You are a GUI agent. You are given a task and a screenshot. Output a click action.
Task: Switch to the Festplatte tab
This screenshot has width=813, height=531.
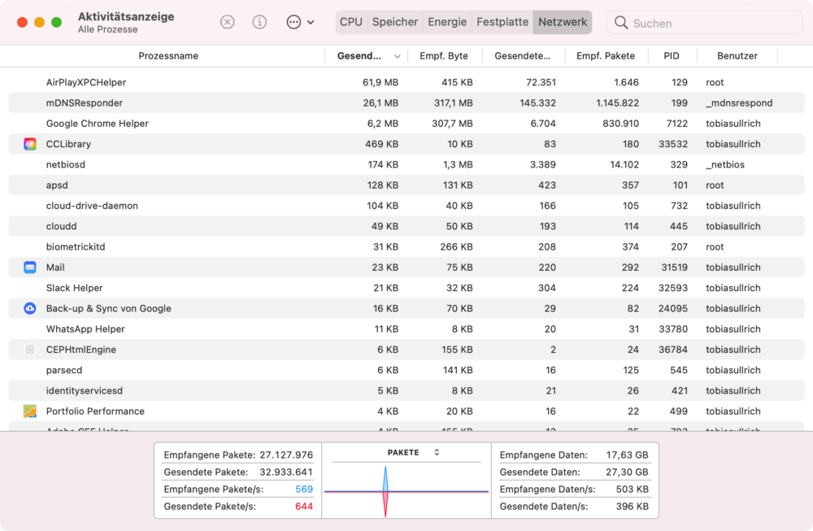pos(502,22)
